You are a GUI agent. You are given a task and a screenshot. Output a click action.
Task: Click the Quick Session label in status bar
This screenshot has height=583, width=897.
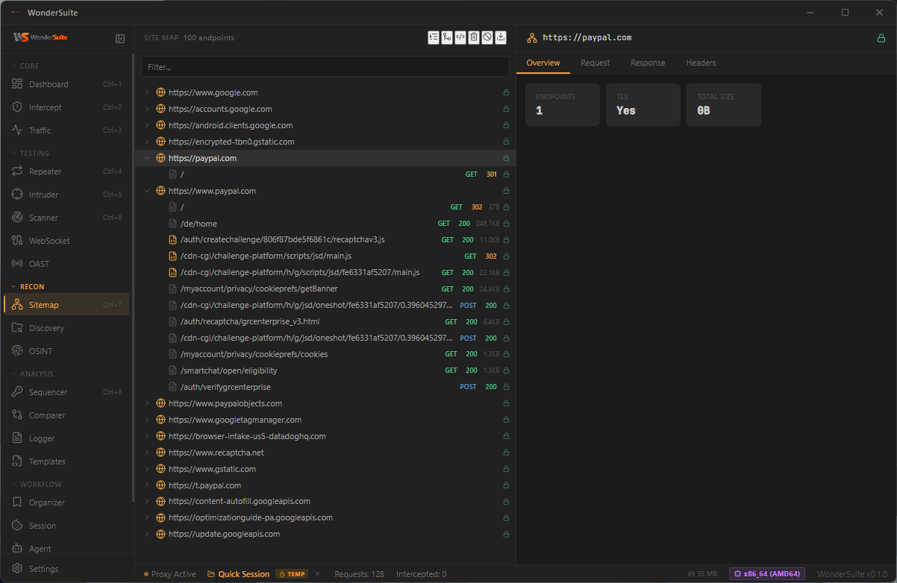pos(238,574)
